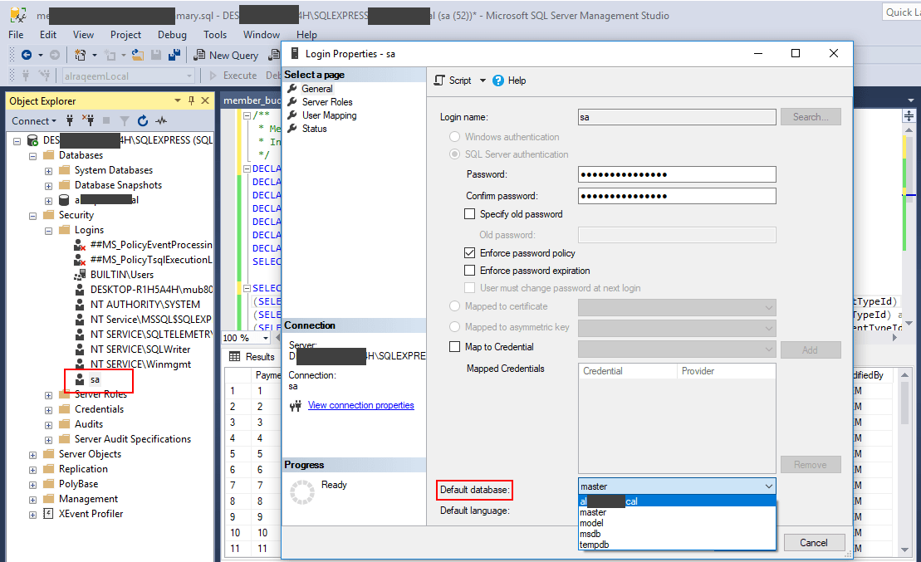
Task: Expand the Management node
Action: (x=33, y=500)
